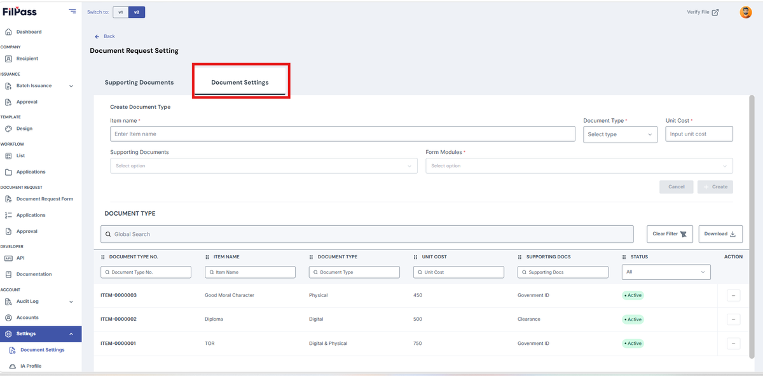Click the Document Type column filter field
Image resolution: width=763 pixels, height=376 pixels.
coord(354,272)
